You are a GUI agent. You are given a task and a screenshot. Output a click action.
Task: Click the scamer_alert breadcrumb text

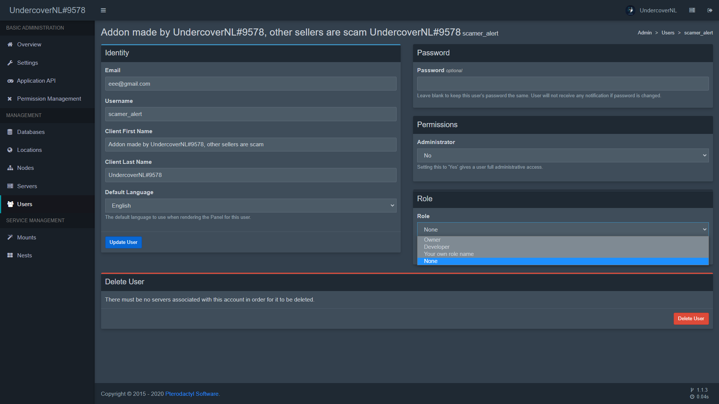pos(698,33)
